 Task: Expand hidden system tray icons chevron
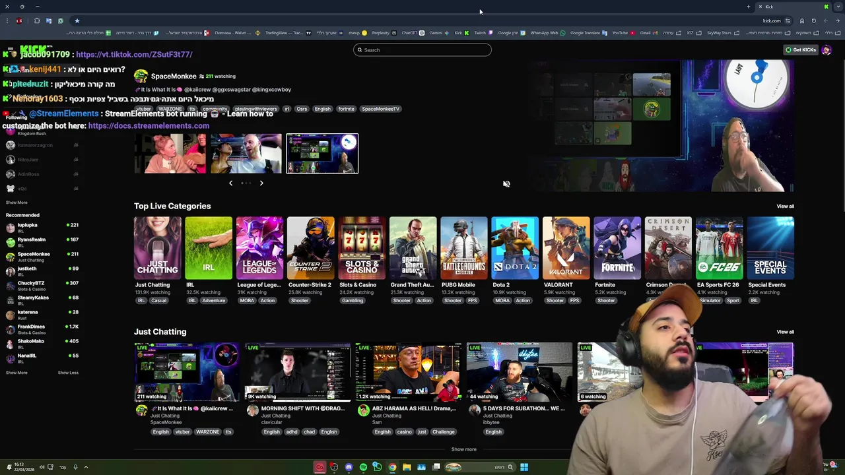click(86, 467)
